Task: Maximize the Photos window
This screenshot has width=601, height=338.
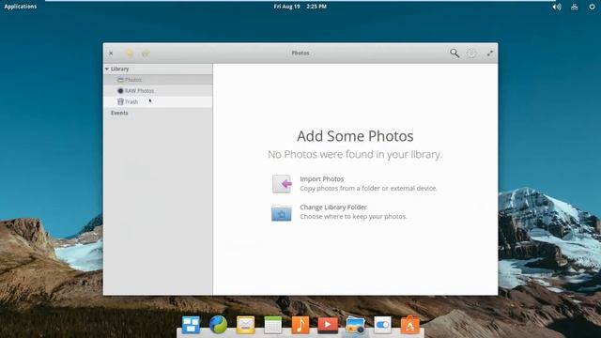Action: point(490,54)
